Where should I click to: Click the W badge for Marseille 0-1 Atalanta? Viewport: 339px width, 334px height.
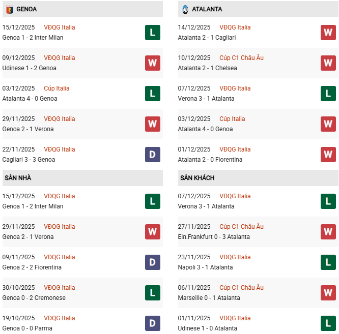pyautogui.click(x=328, y=293)
